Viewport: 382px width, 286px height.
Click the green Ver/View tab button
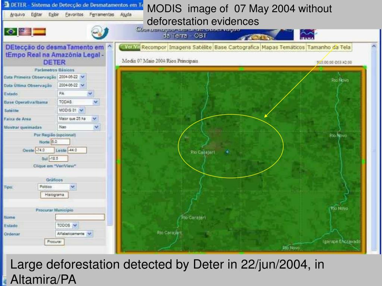[x=129, y=47]
